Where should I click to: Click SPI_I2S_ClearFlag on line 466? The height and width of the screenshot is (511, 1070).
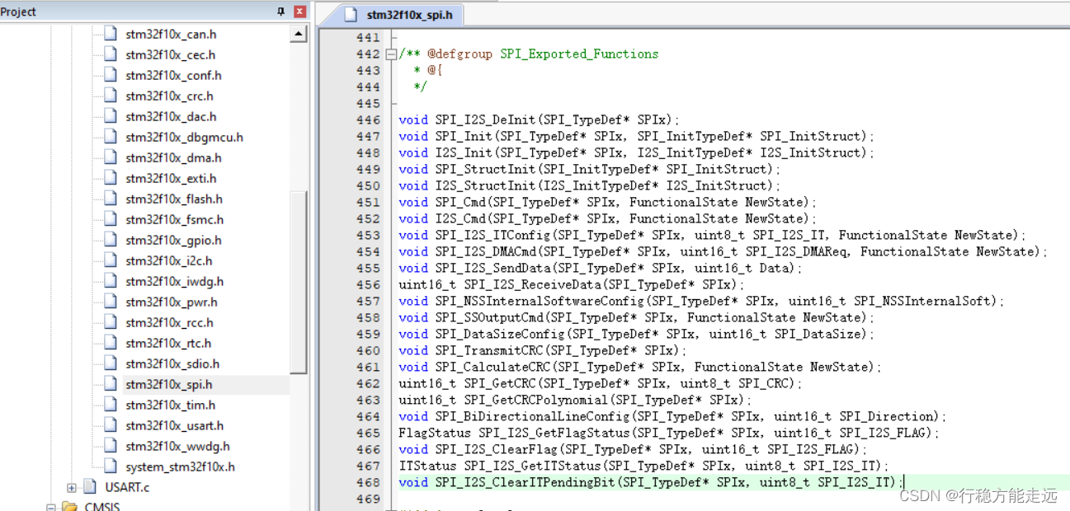pos(496,450)
